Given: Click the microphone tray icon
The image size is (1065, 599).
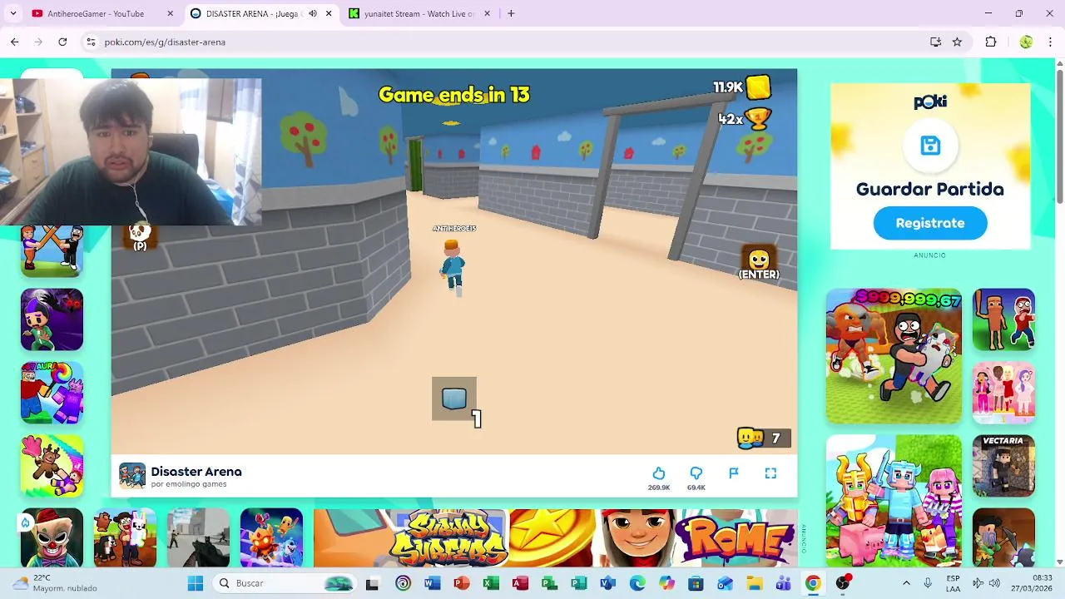Looking at the screenshot, I should pyautogui.click(x=928, y=583).
